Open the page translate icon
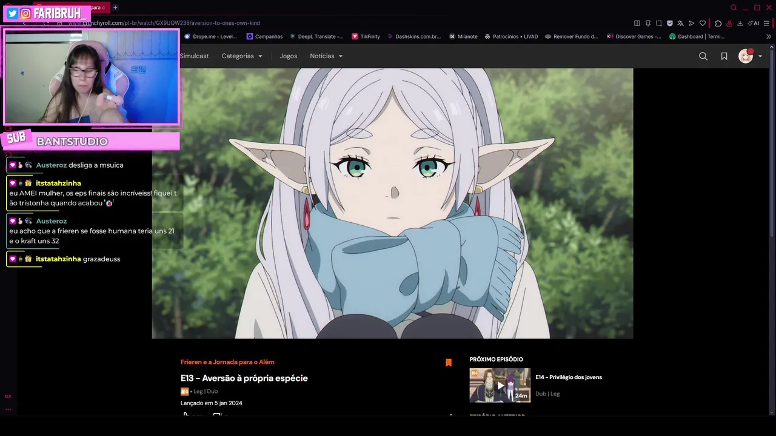776x436 pixels. [681, 23]
